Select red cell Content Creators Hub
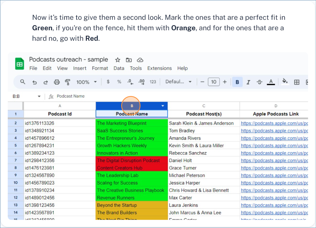This screenshot has height=228, width=316. [x=132, y=168]
